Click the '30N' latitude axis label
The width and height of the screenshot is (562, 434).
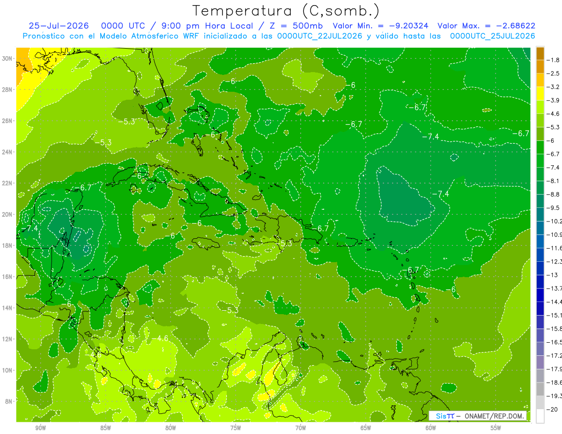[7, 59]
